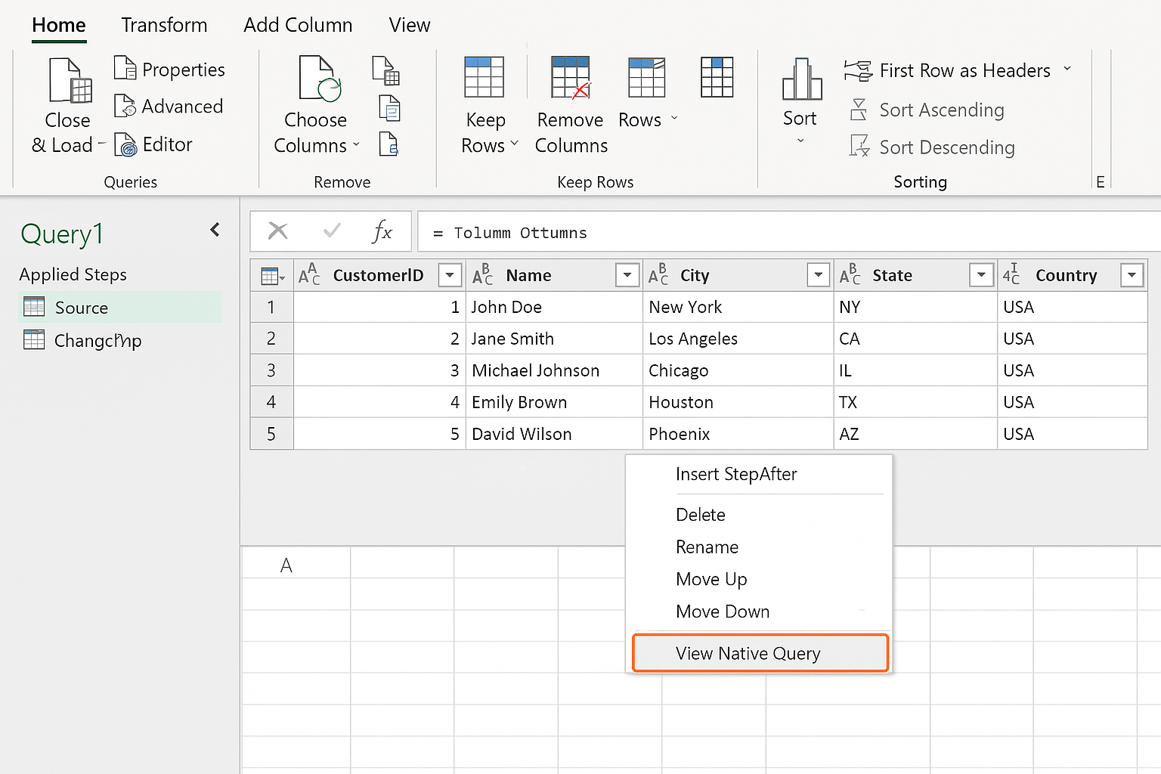The height and width of the screenshot is (774, 1161).
Task: Select the AZ state cell
Action: pos(915,434)
